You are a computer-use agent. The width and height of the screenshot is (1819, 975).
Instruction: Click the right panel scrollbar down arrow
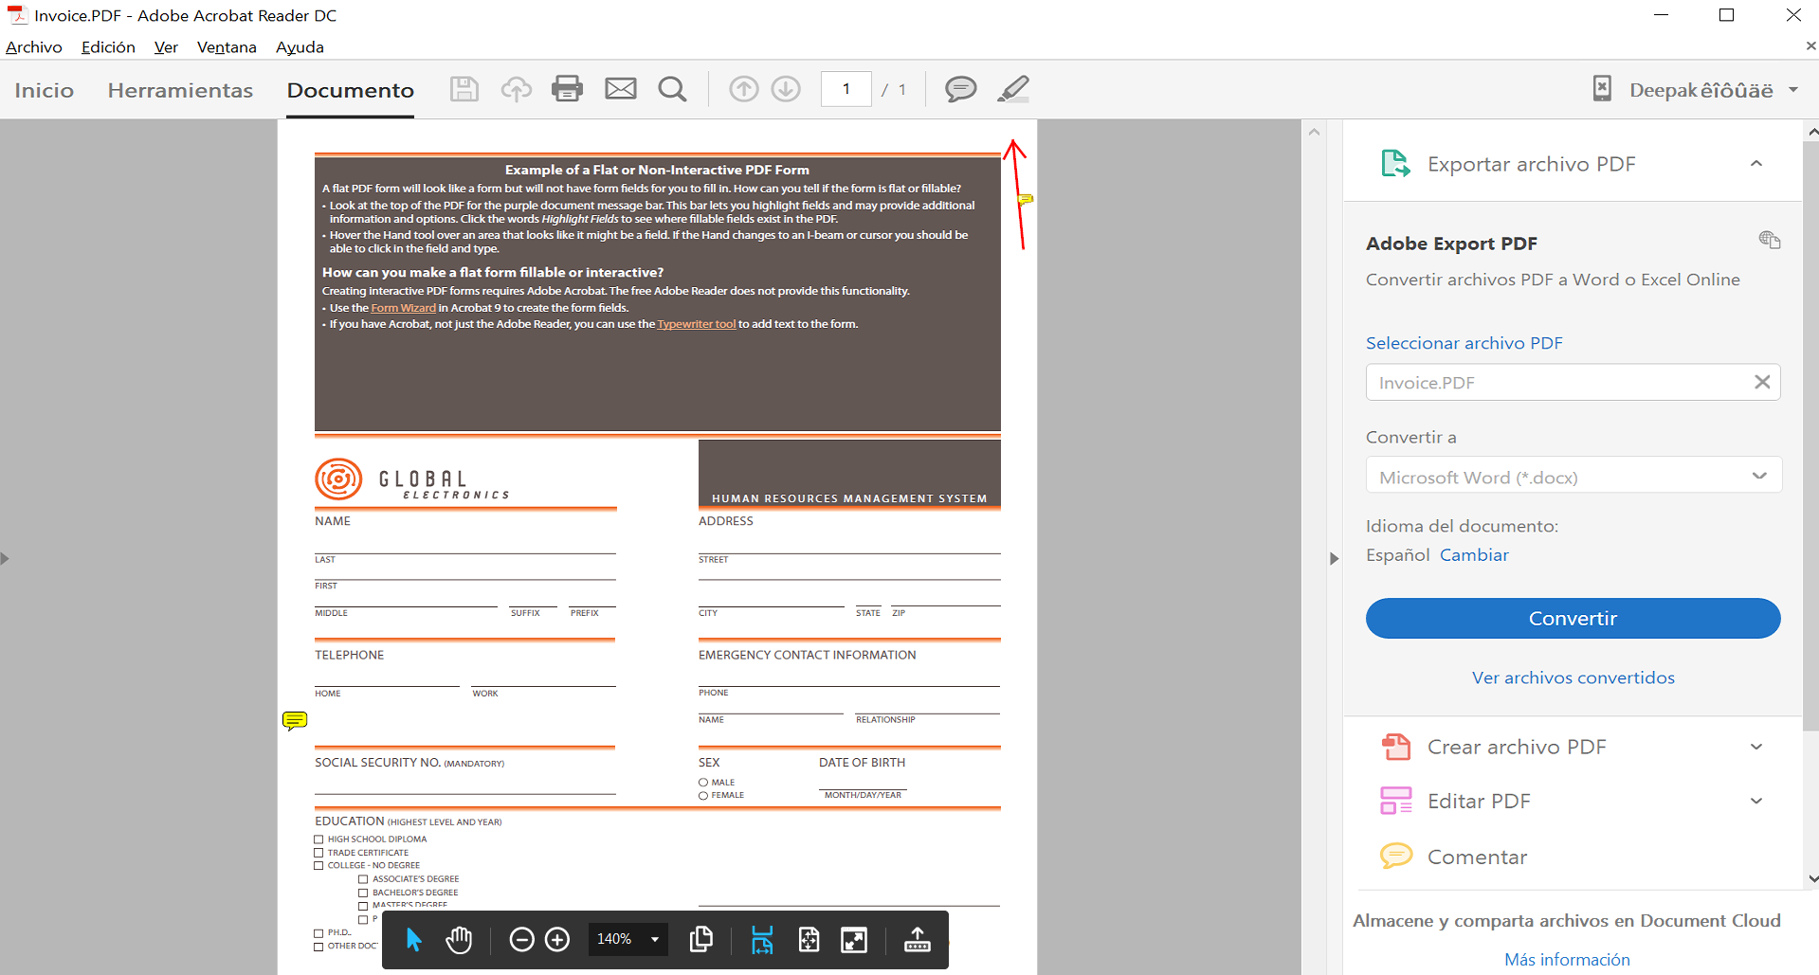(x=1811, y=878)
